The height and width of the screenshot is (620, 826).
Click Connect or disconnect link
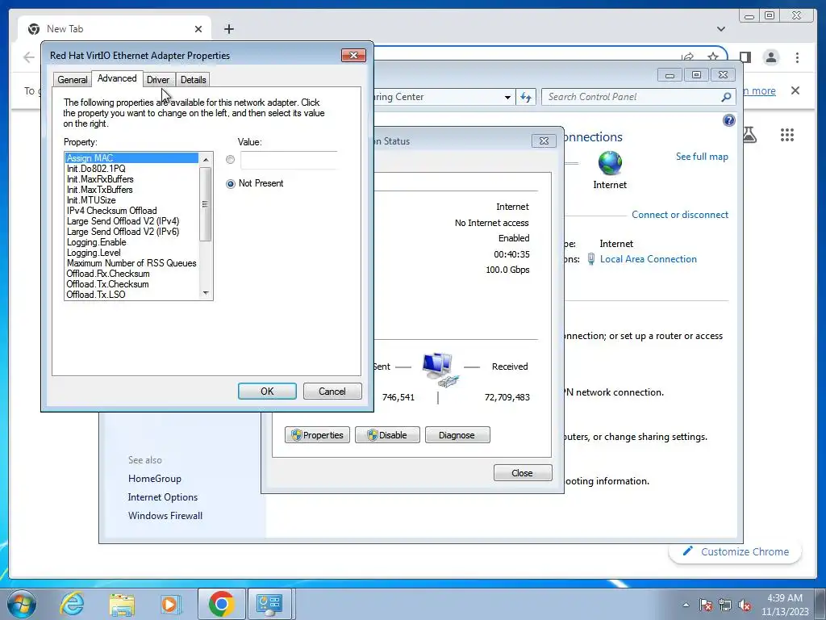tap(679, 215)
